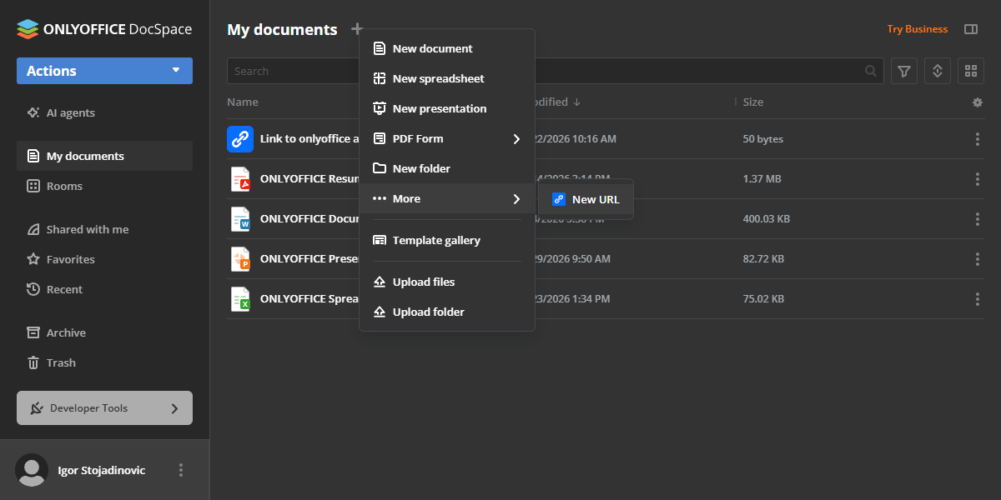Screen dimensions: 1001x500
Task: Select New URL in the submenu
Action: coord(586,199)
